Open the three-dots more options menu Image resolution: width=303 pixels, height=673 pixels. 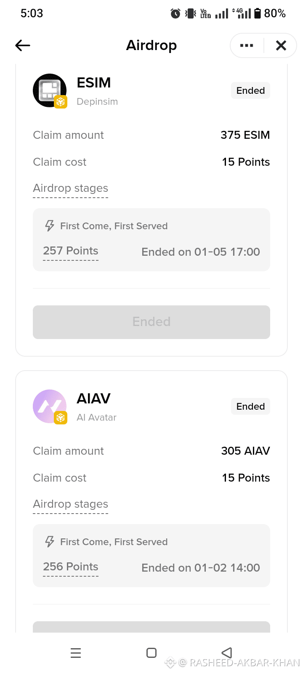point(247,45)
